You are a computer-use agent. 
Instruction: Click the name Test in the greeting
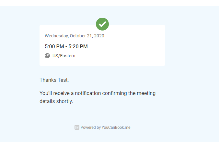pos(63,80)
